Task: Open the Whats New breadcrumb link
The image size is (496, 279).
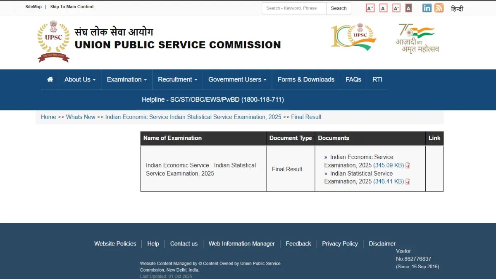Action: (81, 117)
